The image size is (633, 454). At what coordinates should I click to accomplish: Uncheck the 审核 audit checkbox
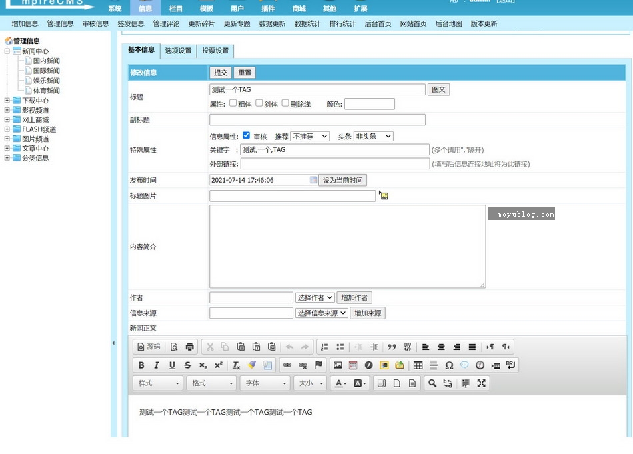click(x=245, y=136)
